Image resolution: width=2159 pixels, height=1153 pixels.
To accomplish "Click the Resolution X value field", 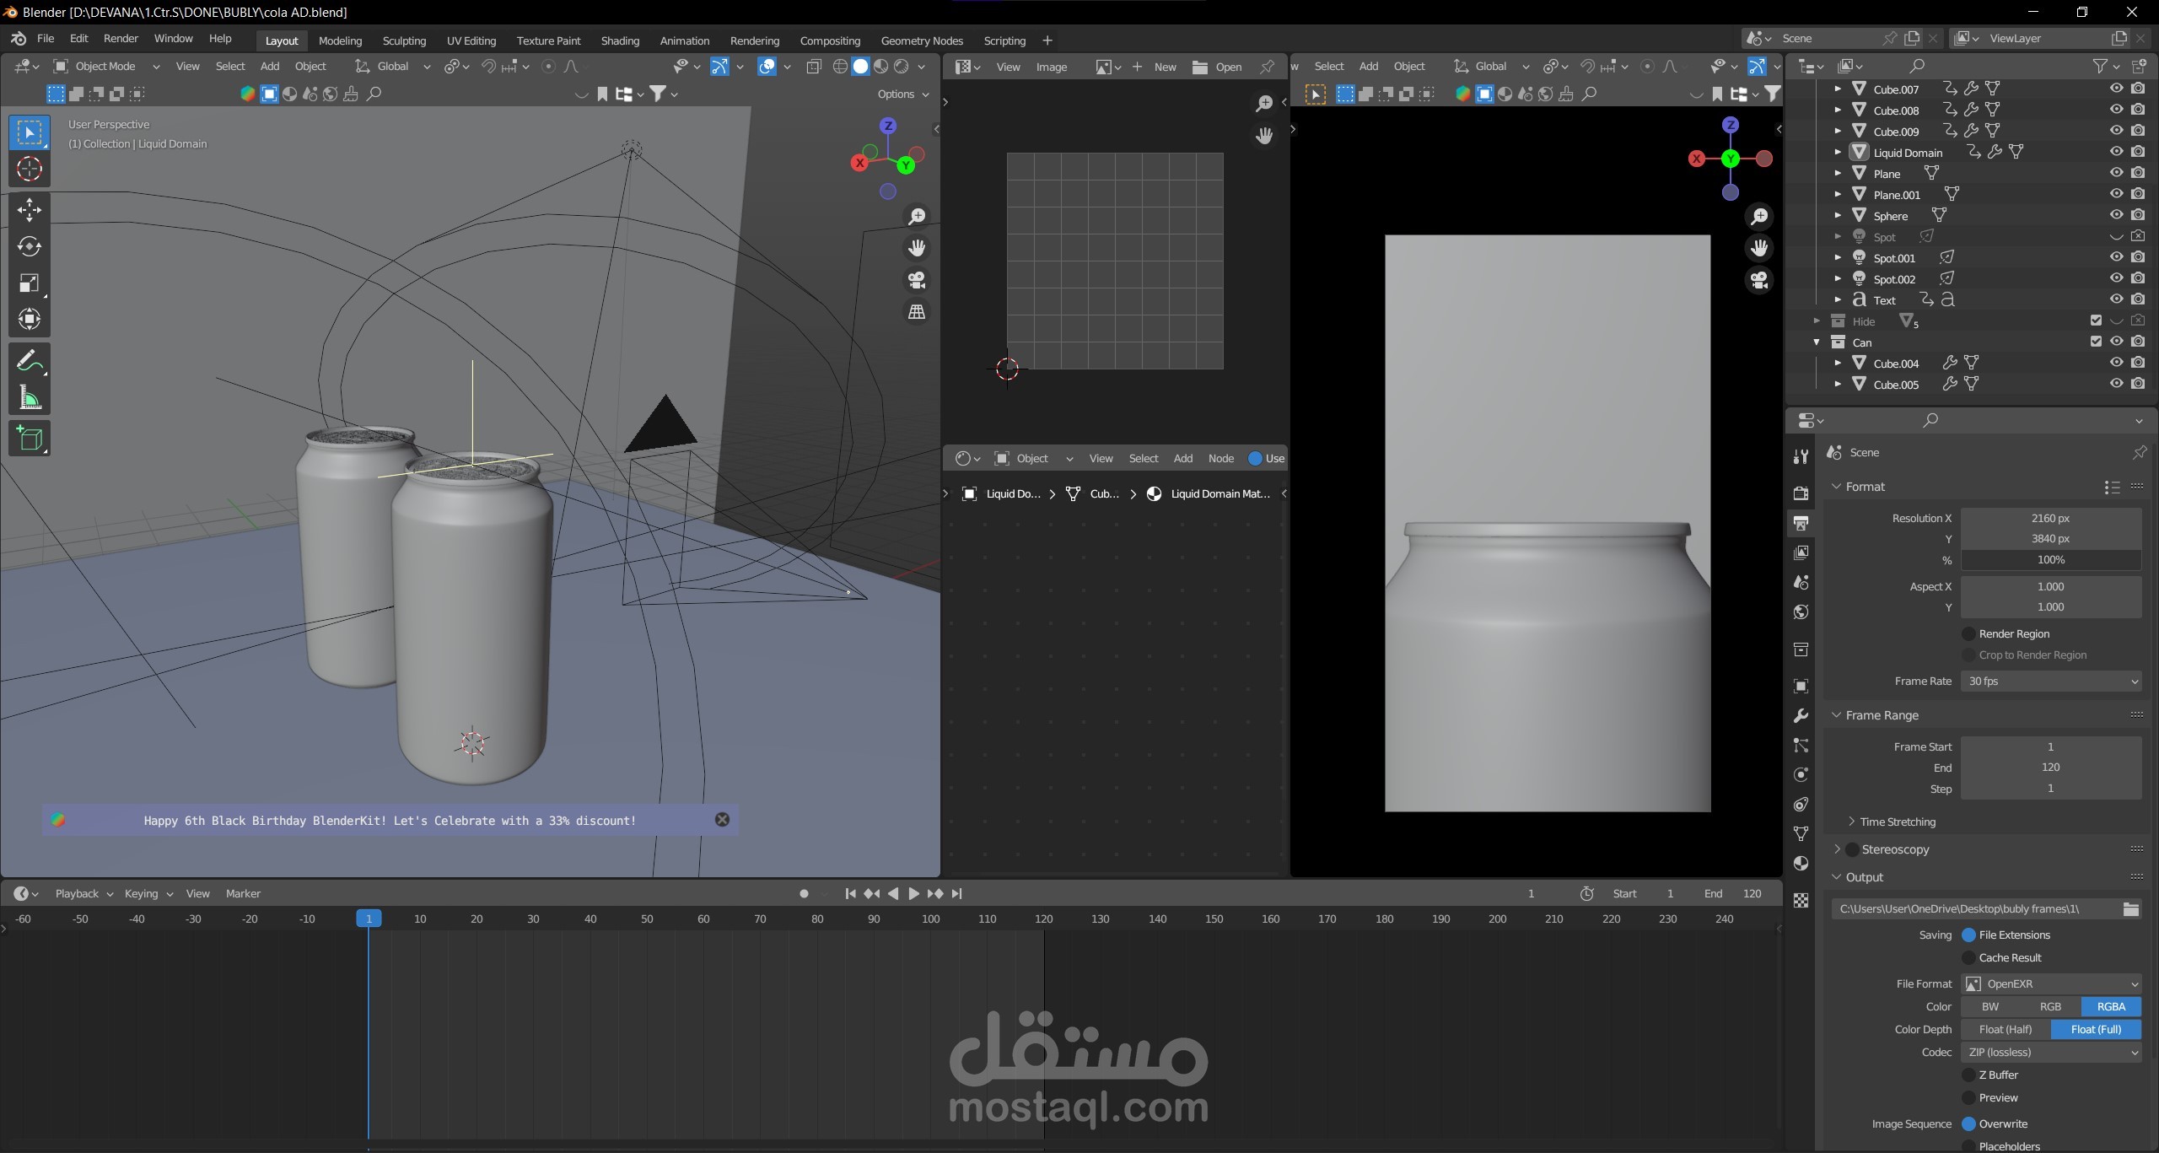I will coord(2050,519).
